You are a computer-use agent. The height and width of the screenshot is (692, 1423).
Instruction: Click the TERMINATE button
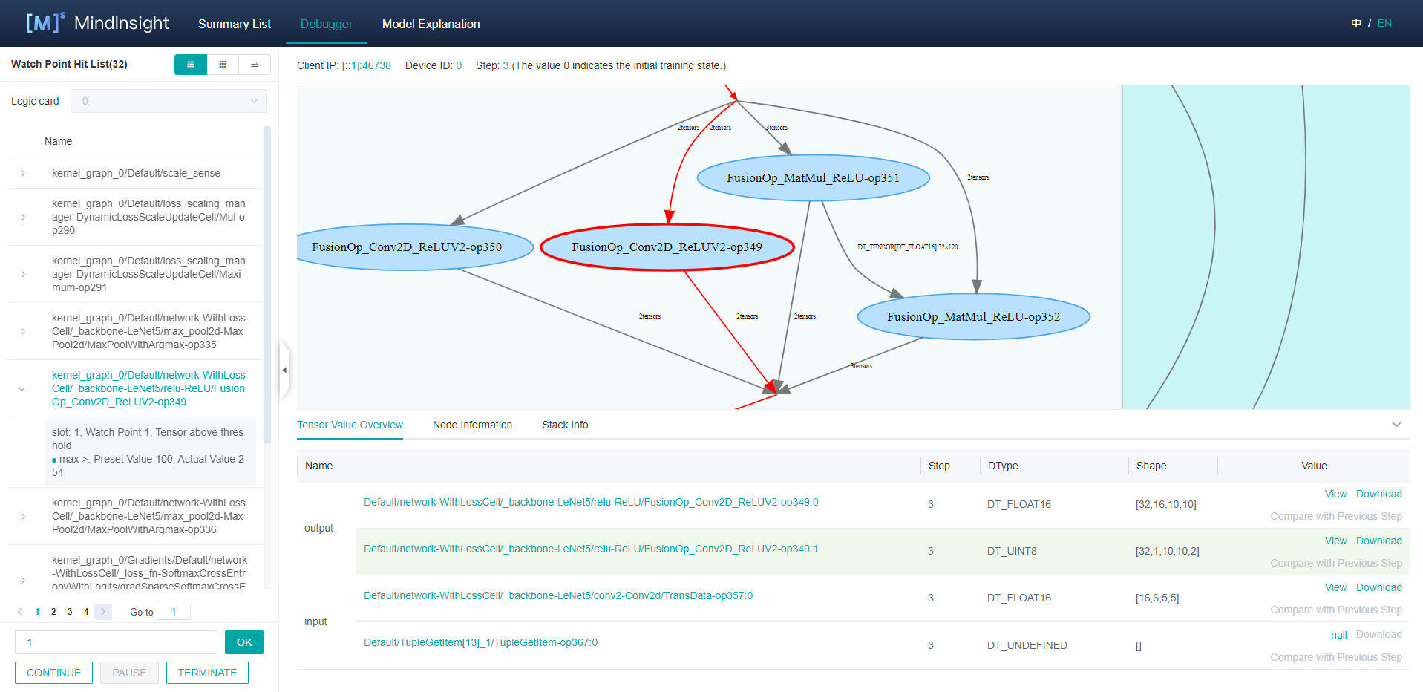tap(207, 673)
